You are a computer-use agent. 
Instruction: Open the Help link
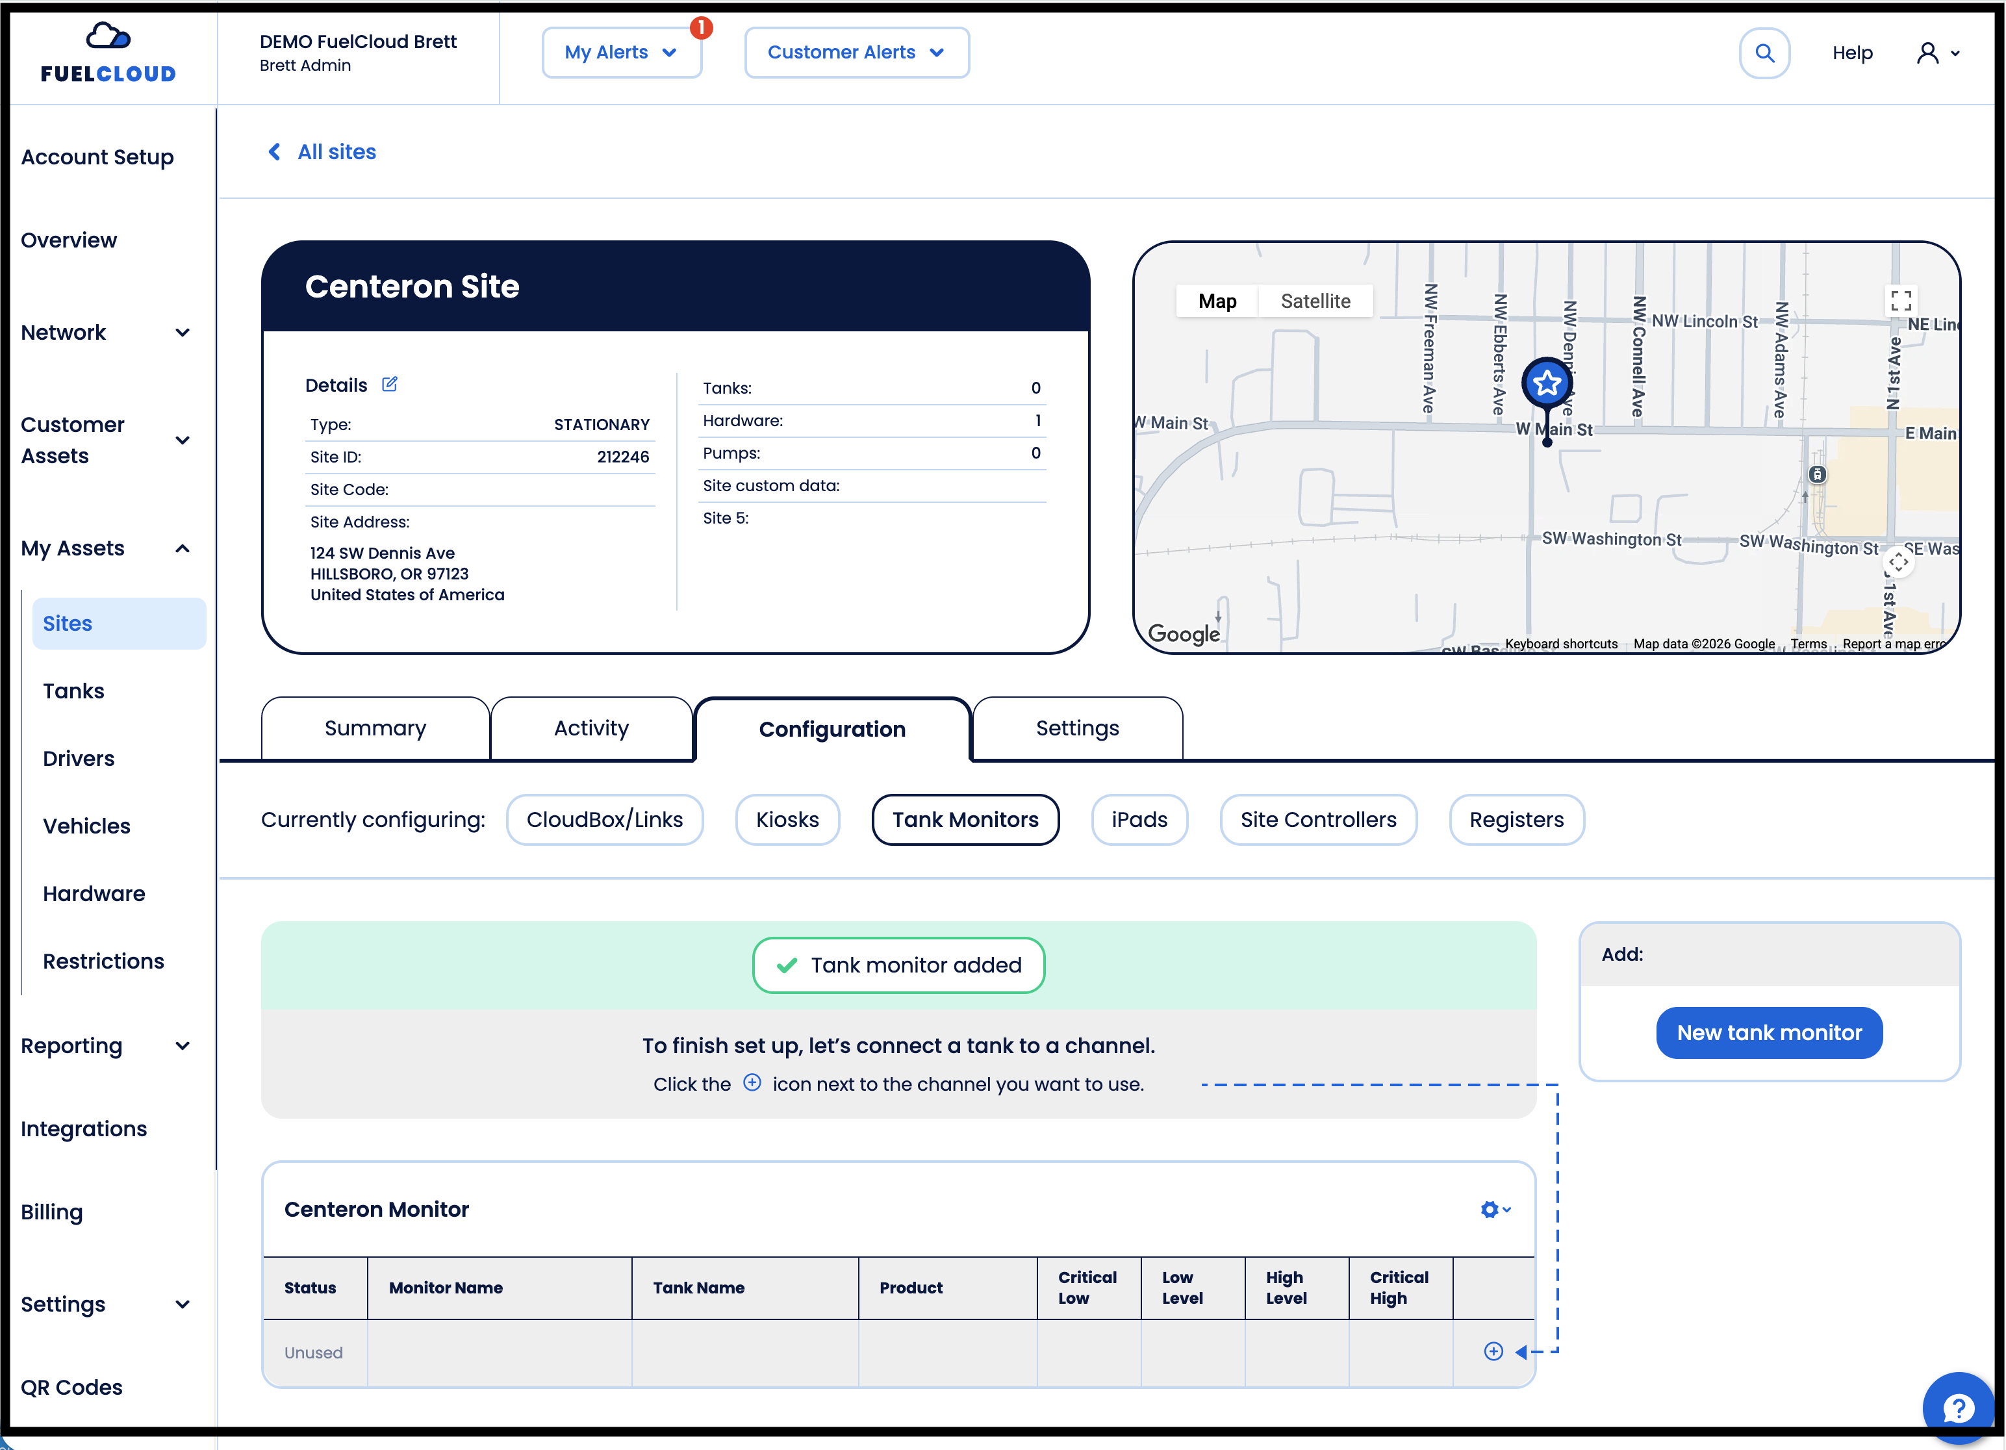(x=1852, y=53)
